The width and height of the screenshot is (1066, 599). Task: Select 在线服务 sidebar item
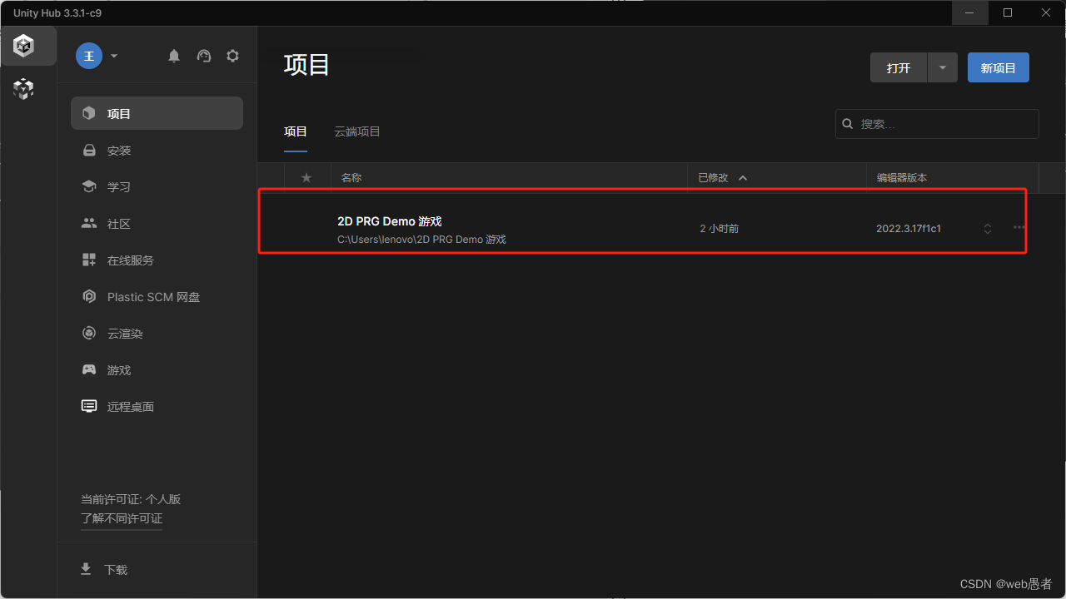coord(157,260)
